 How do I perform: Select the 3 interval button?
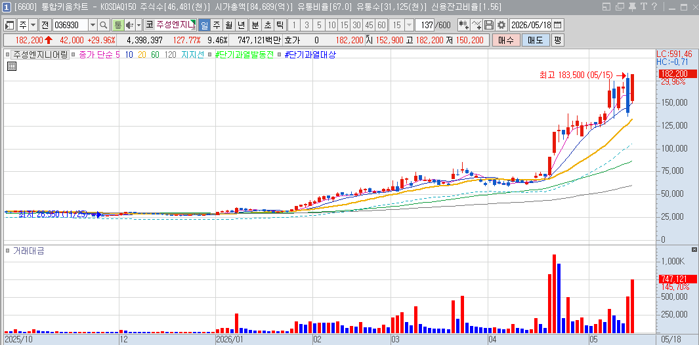pos(307,24)
